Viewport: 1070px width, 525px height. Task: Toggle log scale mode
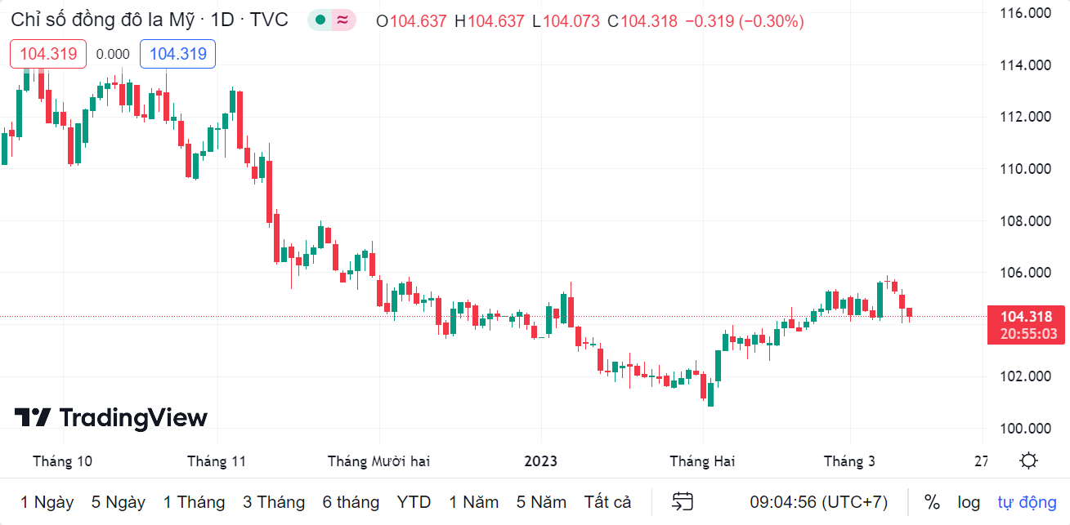[x=969, y=501]
